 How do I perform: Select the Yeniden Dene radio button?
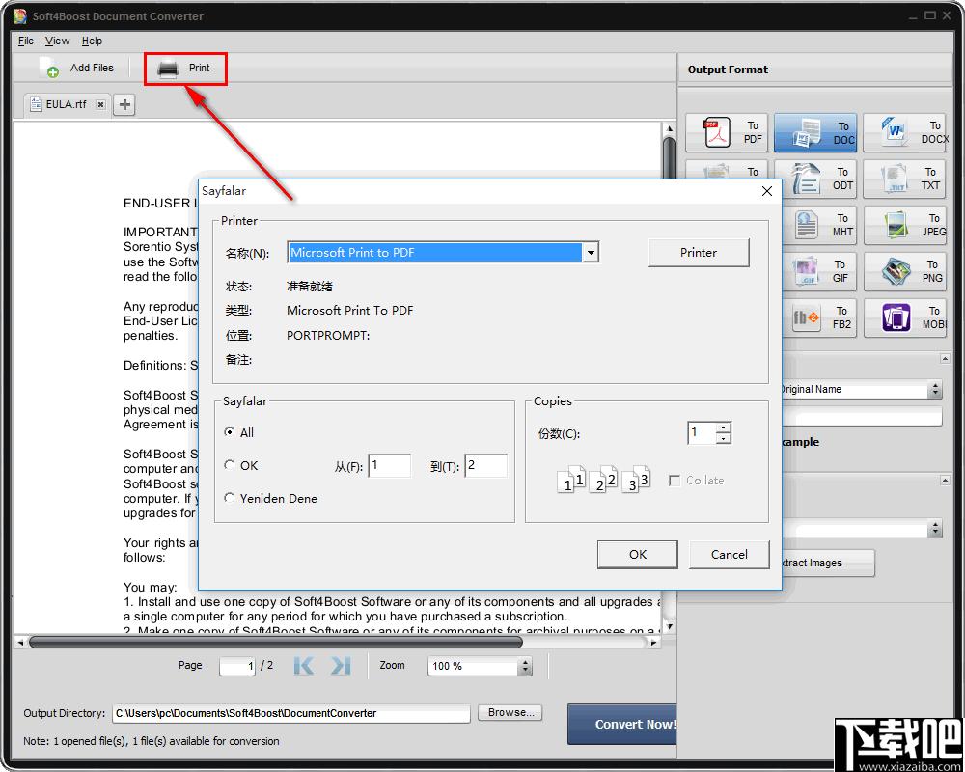(x=229, y=497)
